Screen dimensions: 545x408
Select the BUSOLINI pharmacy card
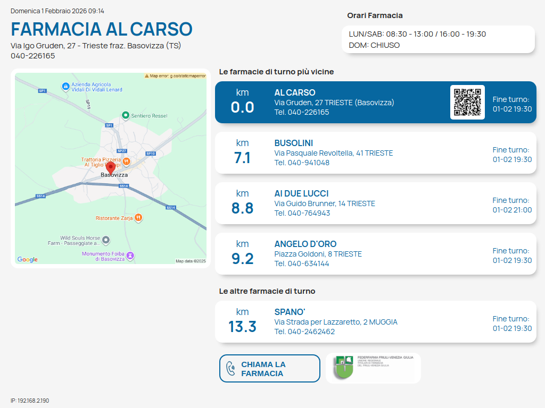[375, 153]
